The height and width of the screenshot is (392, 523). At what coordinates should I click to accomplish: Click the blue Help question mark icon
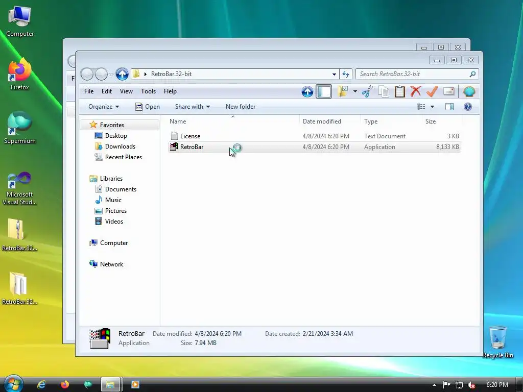(468, 107)
